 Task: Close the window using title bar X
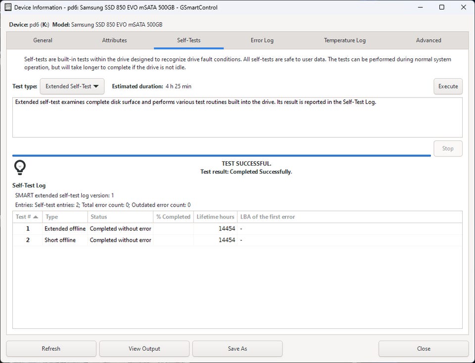click(x=464, y=7)
